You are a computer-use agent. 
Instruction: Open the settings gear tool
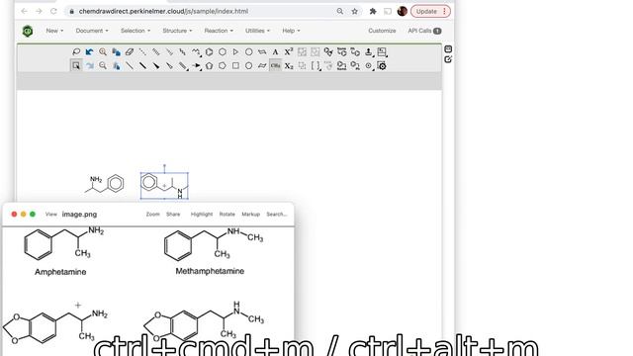[382, 65]
